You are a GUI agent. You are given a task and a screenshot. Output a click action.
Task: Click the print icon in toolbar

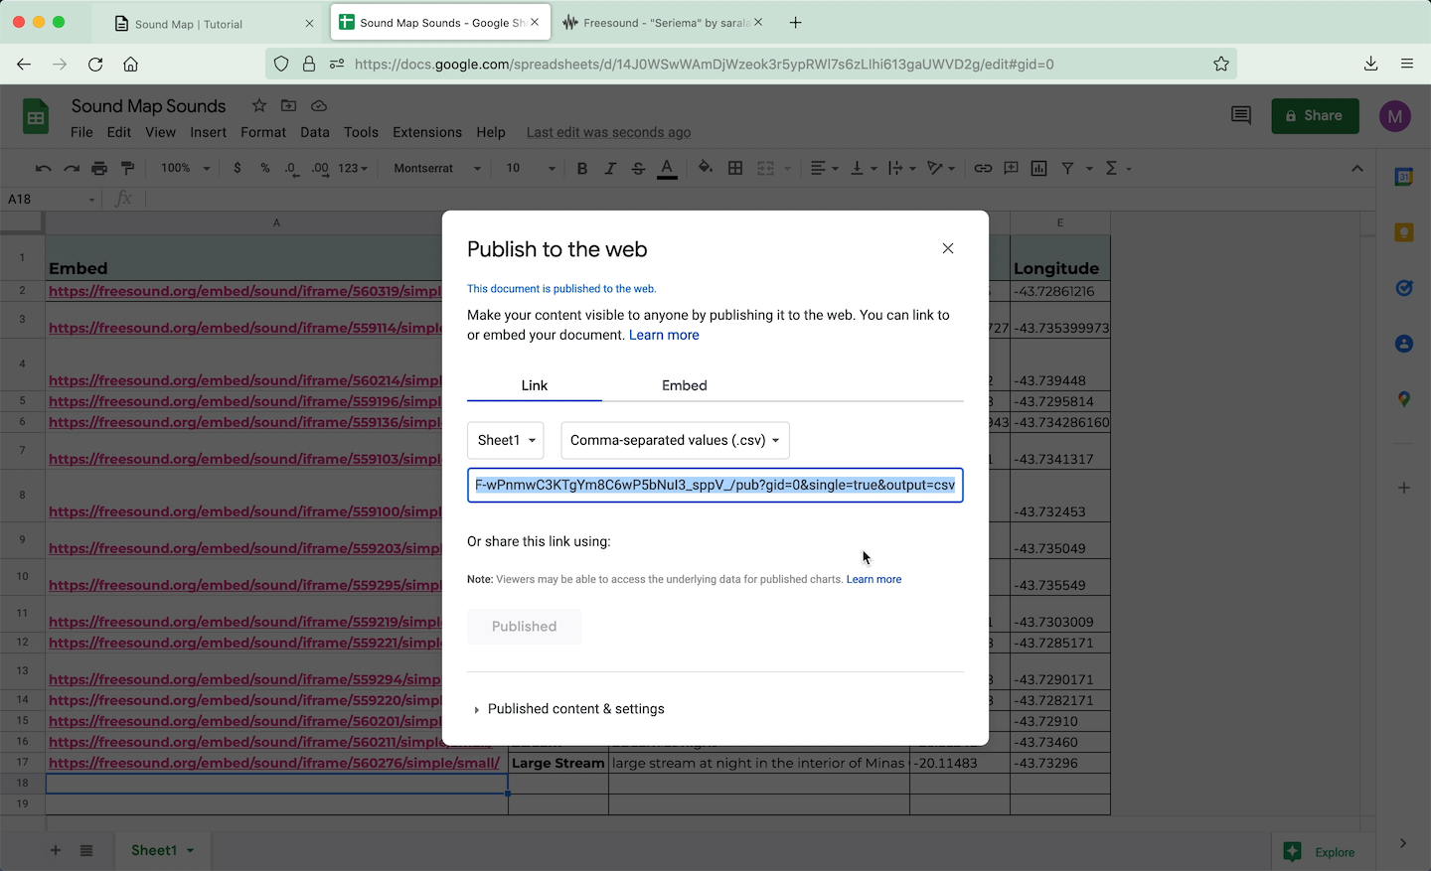tap(99, 169)
